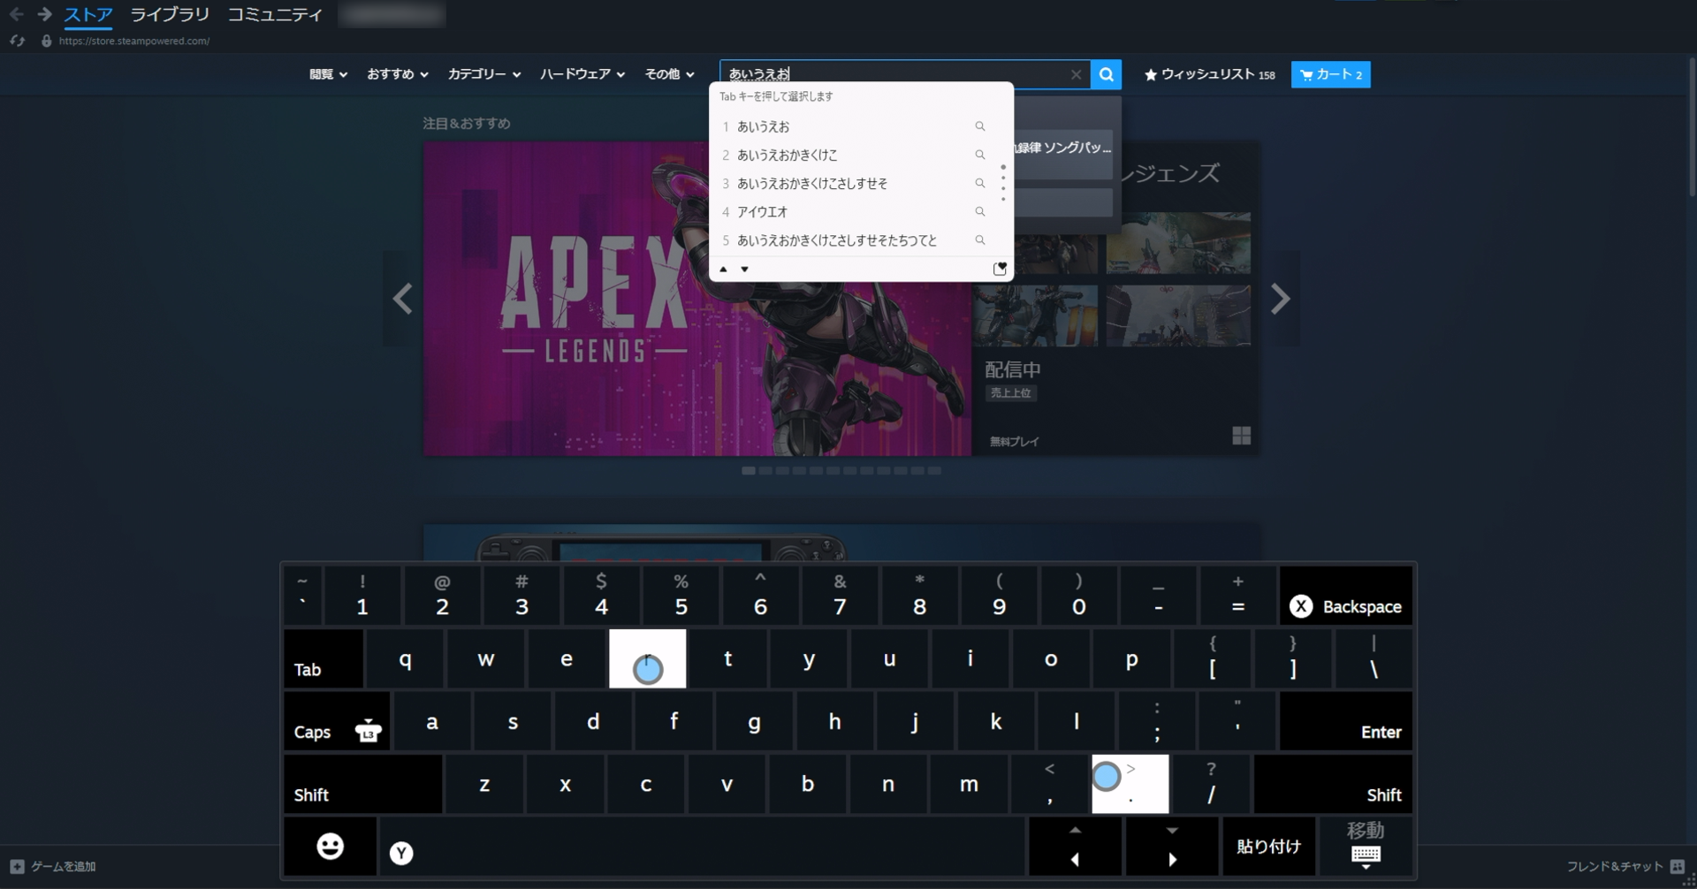
Task: Move cursor right with arrow key
Action: pyautogui.click(x=1172, y=847)
